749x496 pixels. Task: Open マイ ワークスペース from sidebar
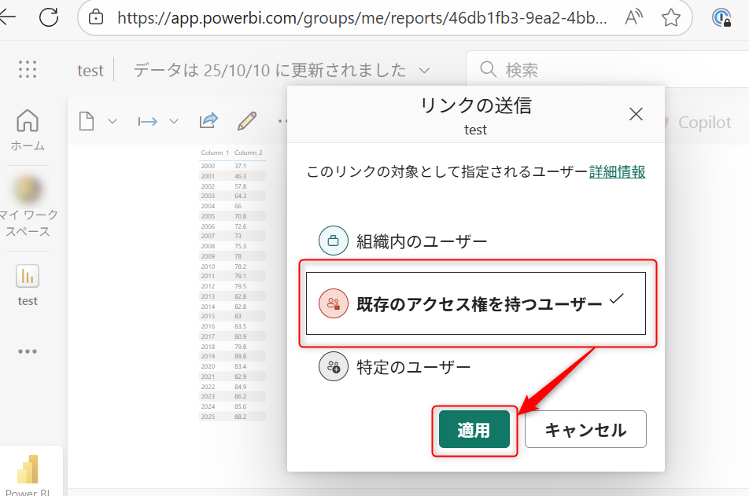tap(28, 207)
